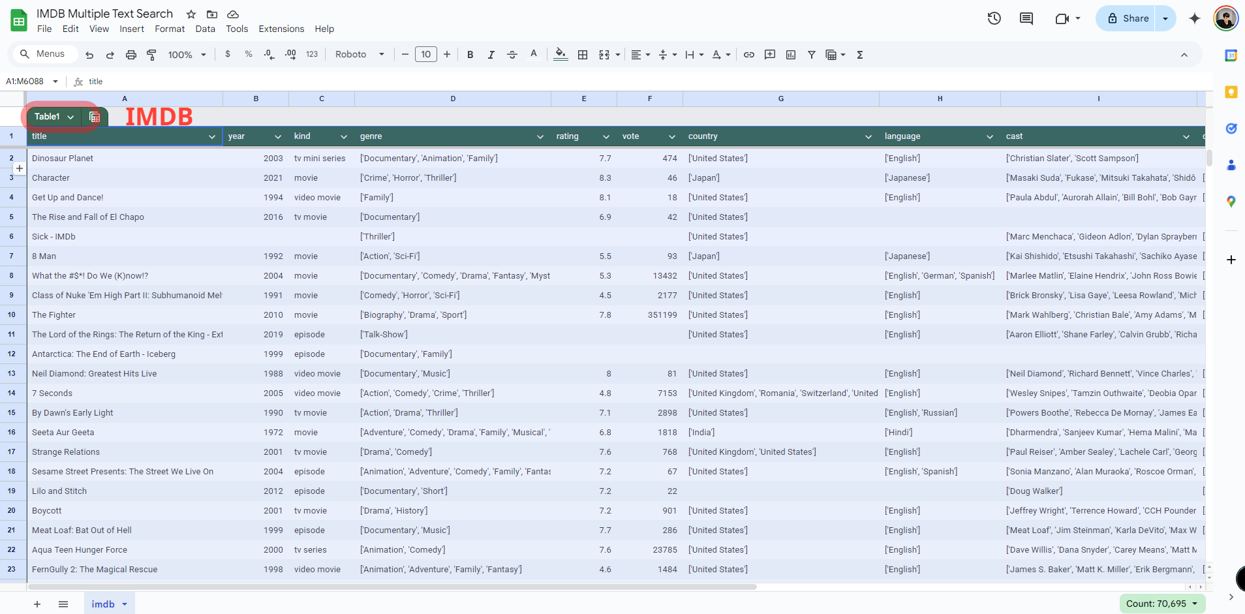Print the spreadsheet
Image resolution: width=1245 pixels, height=614 pixels.
(131, 55)
